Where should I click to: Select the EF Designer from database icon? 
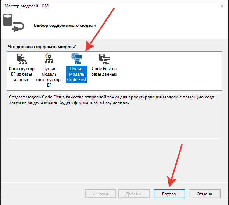21,59
